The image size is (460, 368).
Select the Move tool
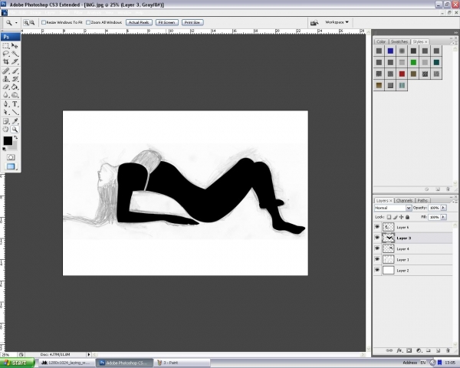(x=15, y=46)
